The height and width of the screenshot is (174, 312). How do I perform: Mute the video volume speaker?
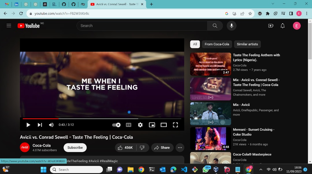point(51,125)
